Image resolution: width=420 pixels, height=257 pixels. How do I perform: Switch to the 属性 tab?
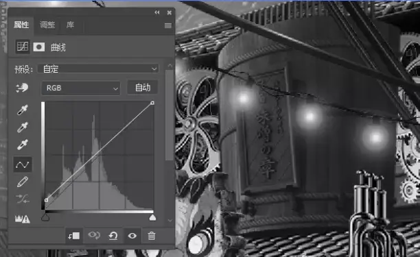pyautogui.click(x=21, y=25)
